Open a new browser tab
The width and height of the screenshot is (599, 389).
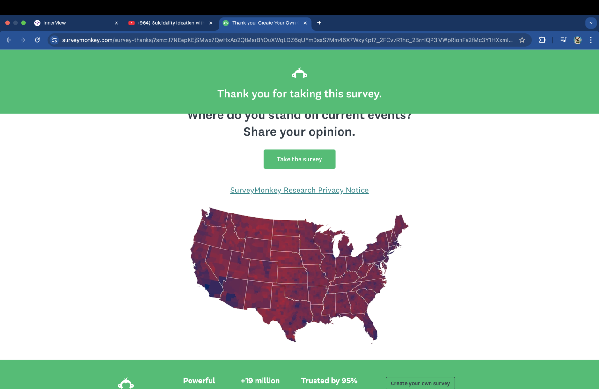[319, 22]
